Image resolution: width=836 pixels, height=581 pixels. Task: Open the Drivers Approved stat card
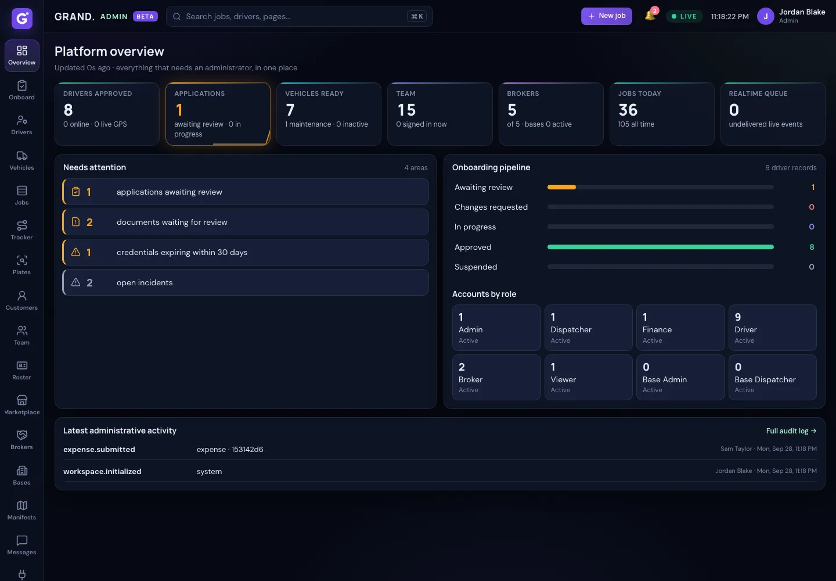click(107, 114)
